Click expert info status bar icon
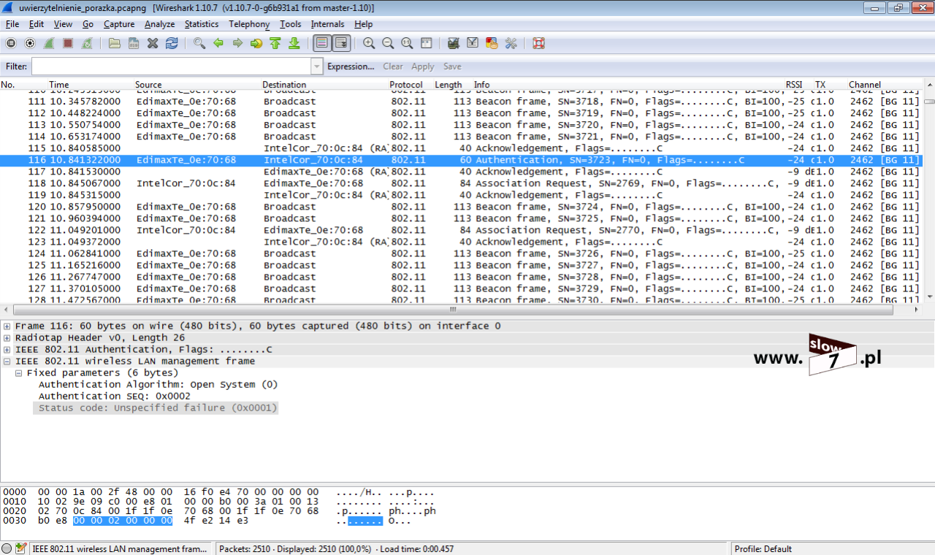The width and height of the screenshot is (935, 555). [x=7, y=548]
